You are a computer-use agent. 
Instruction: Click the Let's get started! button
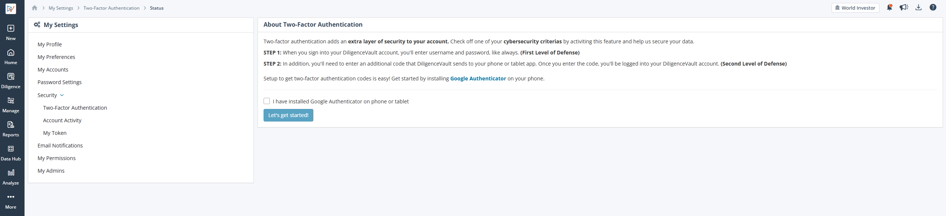[288, 115]
